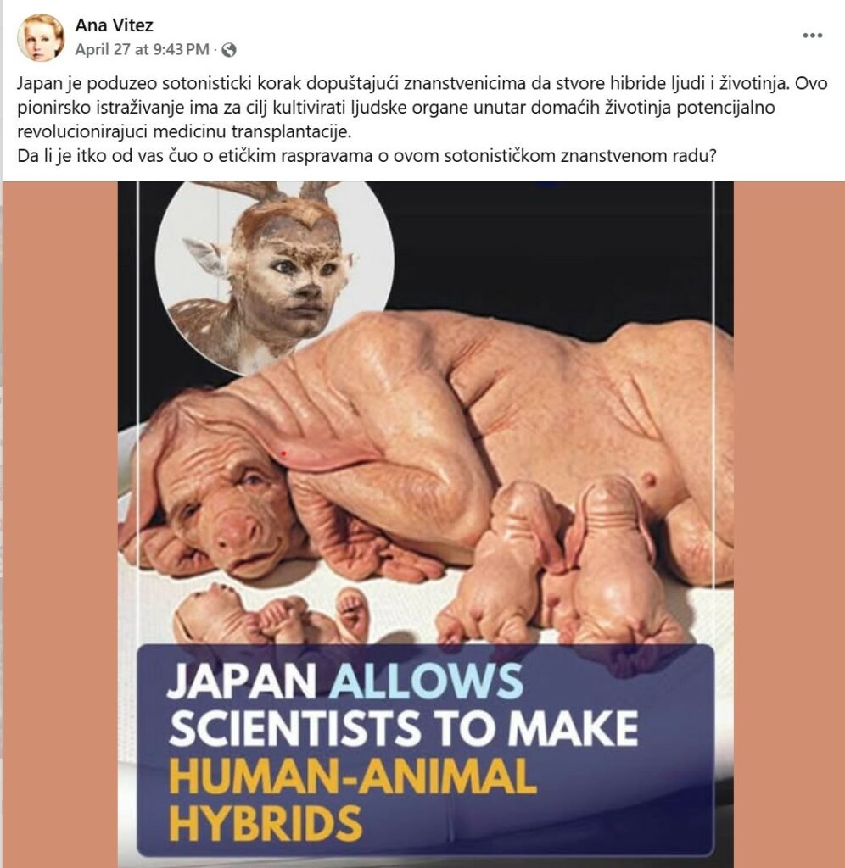Viewport: 845px width, 868px height.
Task: Click the yellow HUMAN-ANIMAL text
Action: 353,776
